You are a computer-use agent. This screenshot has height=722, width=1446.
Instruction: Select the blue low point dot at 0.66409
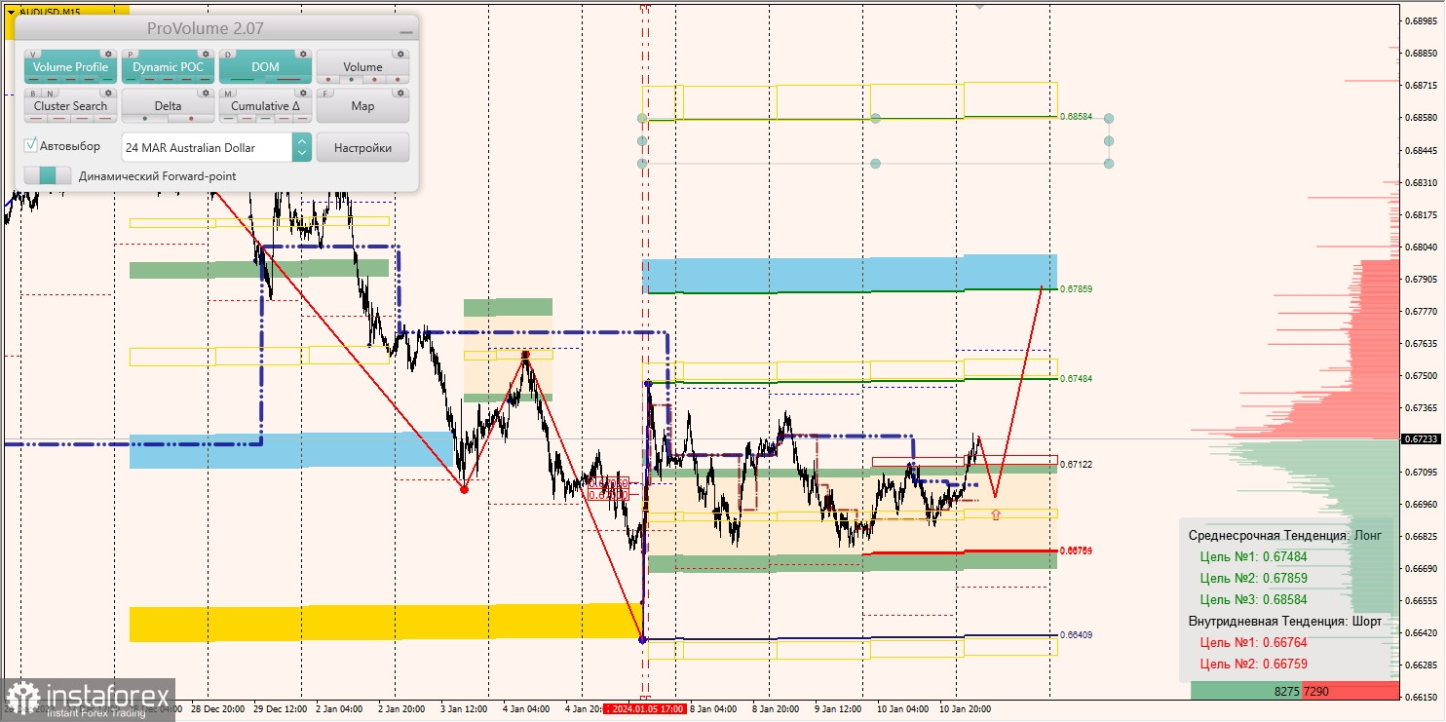point(642,639)
